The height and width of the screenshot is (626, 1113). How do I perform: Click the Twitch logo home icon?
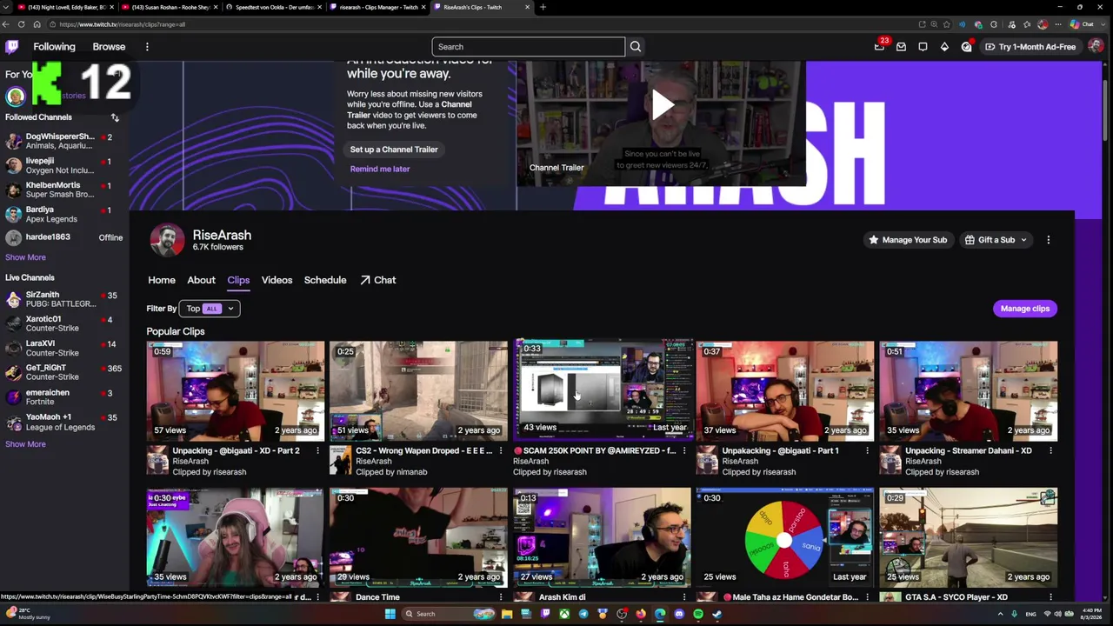[12, 47]
